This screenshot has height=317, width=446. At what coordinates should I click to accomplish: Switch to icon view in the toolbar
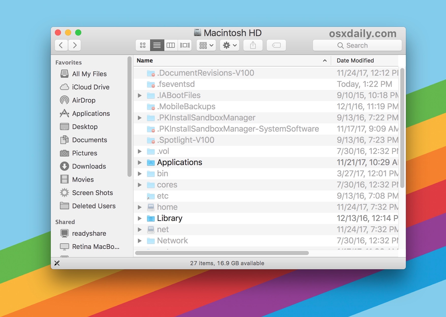[142, 45]
